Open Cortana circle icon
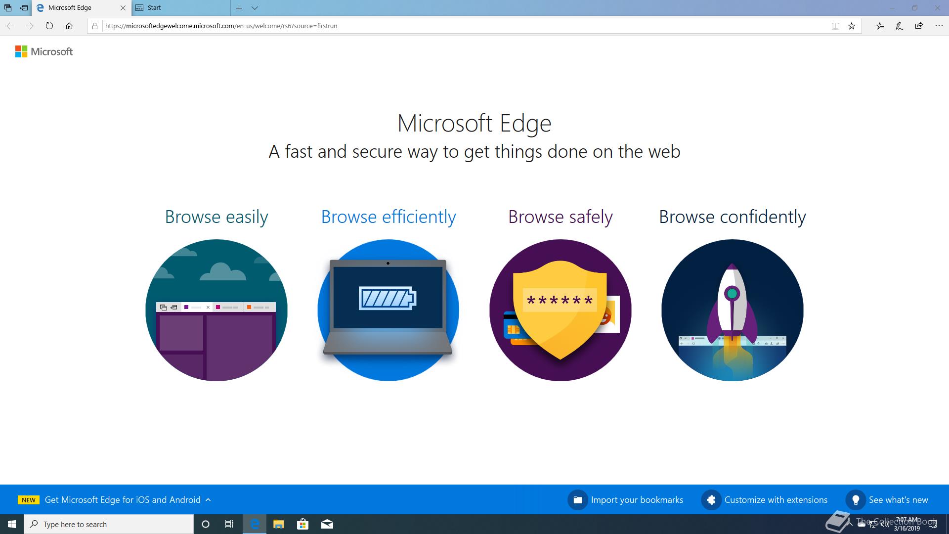This screenshot has width=949, height=534. (x=206, y=524)
